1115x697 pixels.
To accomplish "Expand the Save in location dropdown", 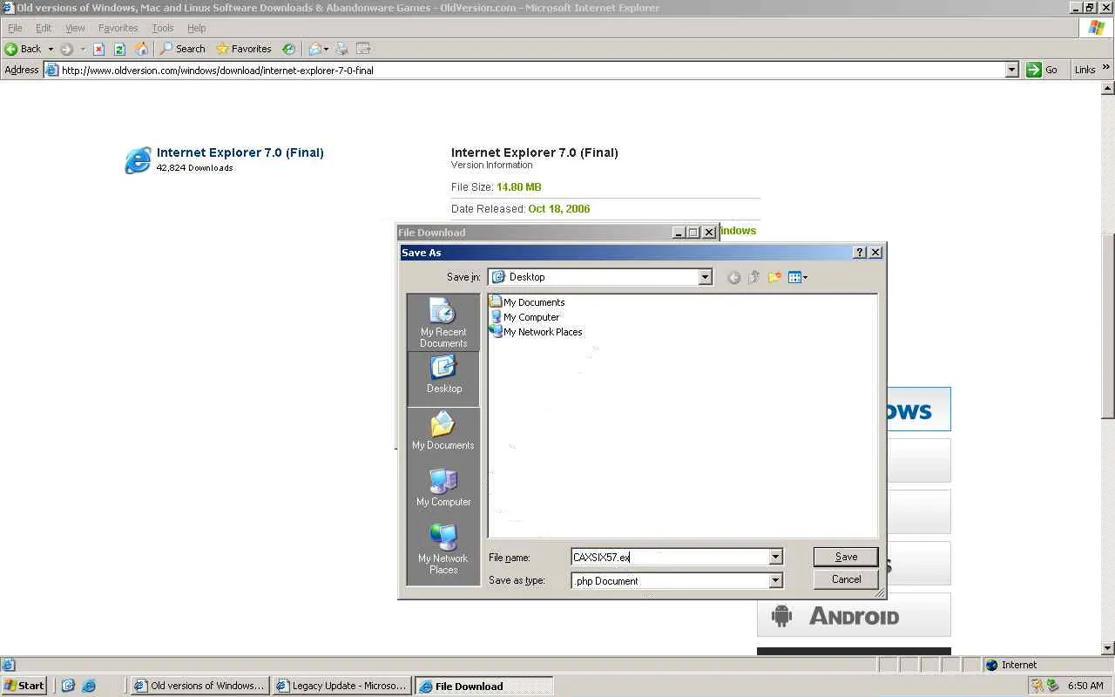I will pyautogui.click(x=705, y=277).
